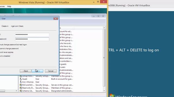Close the New Object User dialog

pyautogui.click(x=56, y=19)
